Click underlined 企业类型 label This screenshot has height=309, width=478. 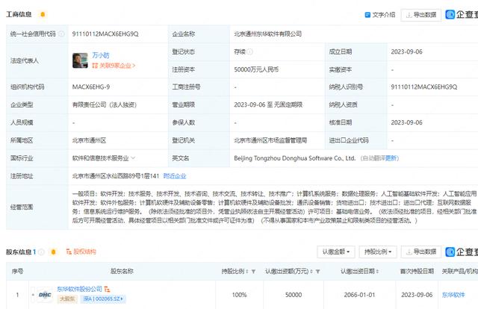(22, 104)
